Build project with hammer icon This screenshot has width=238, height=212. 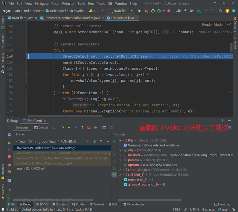pos(102,11)
